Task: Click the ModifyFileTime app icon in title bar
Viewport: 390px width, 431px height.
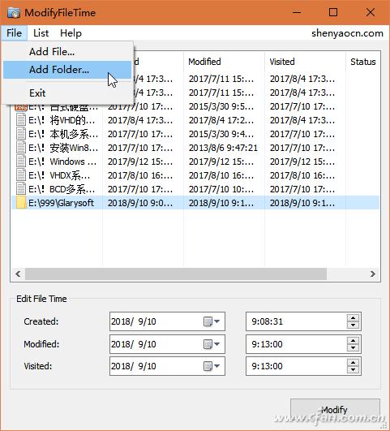Action: point(14,12)
